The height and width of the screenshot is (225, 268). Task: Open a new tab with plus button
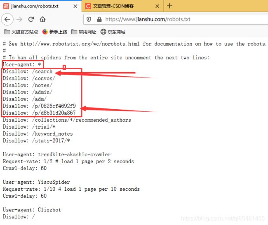coord(169,6)
